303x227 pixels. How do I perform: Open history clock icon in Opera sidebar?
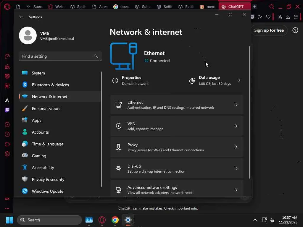tap(7, 134)
